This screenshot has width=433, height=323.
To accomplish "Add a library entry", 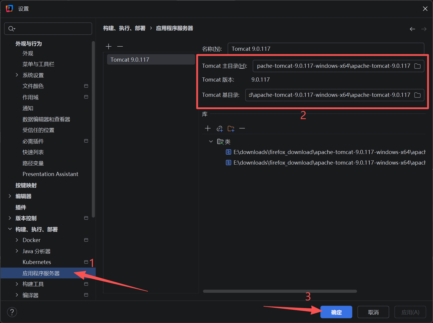I will pyautogui.click(x=208, y=128).
